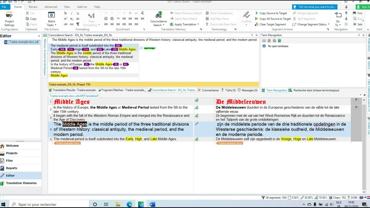Click the All segments display filter
This screenshot has height=208, width=370.
[271, 198]
